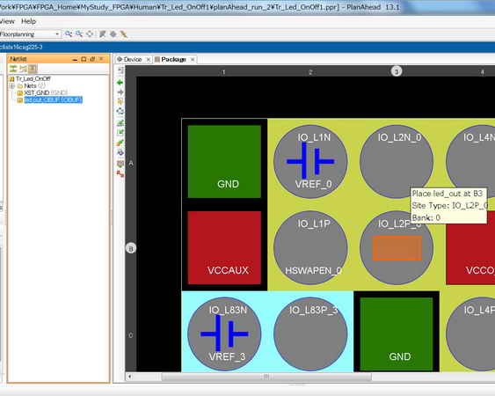Open the Help menu
This screenshot has width=495, height=396.
(28, 21)
